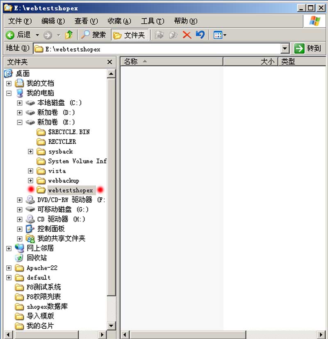This screenshot has height=339, width=328.
Task: Expand 我的文档 tree node
Action: [x=9, y=84]
